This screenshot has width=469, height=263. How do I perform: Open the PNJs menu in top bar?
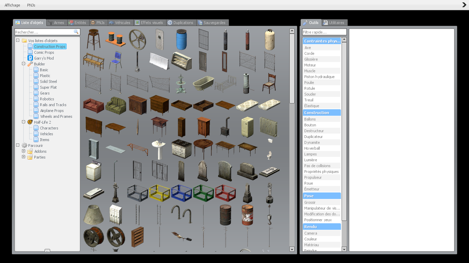point(31,5)
